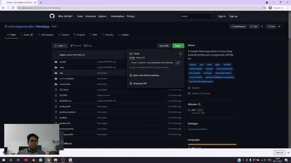Screen dimensions: 291x163
Task: Open the README.md file entry
Action: pyautogui.click(x=65, y=101)
